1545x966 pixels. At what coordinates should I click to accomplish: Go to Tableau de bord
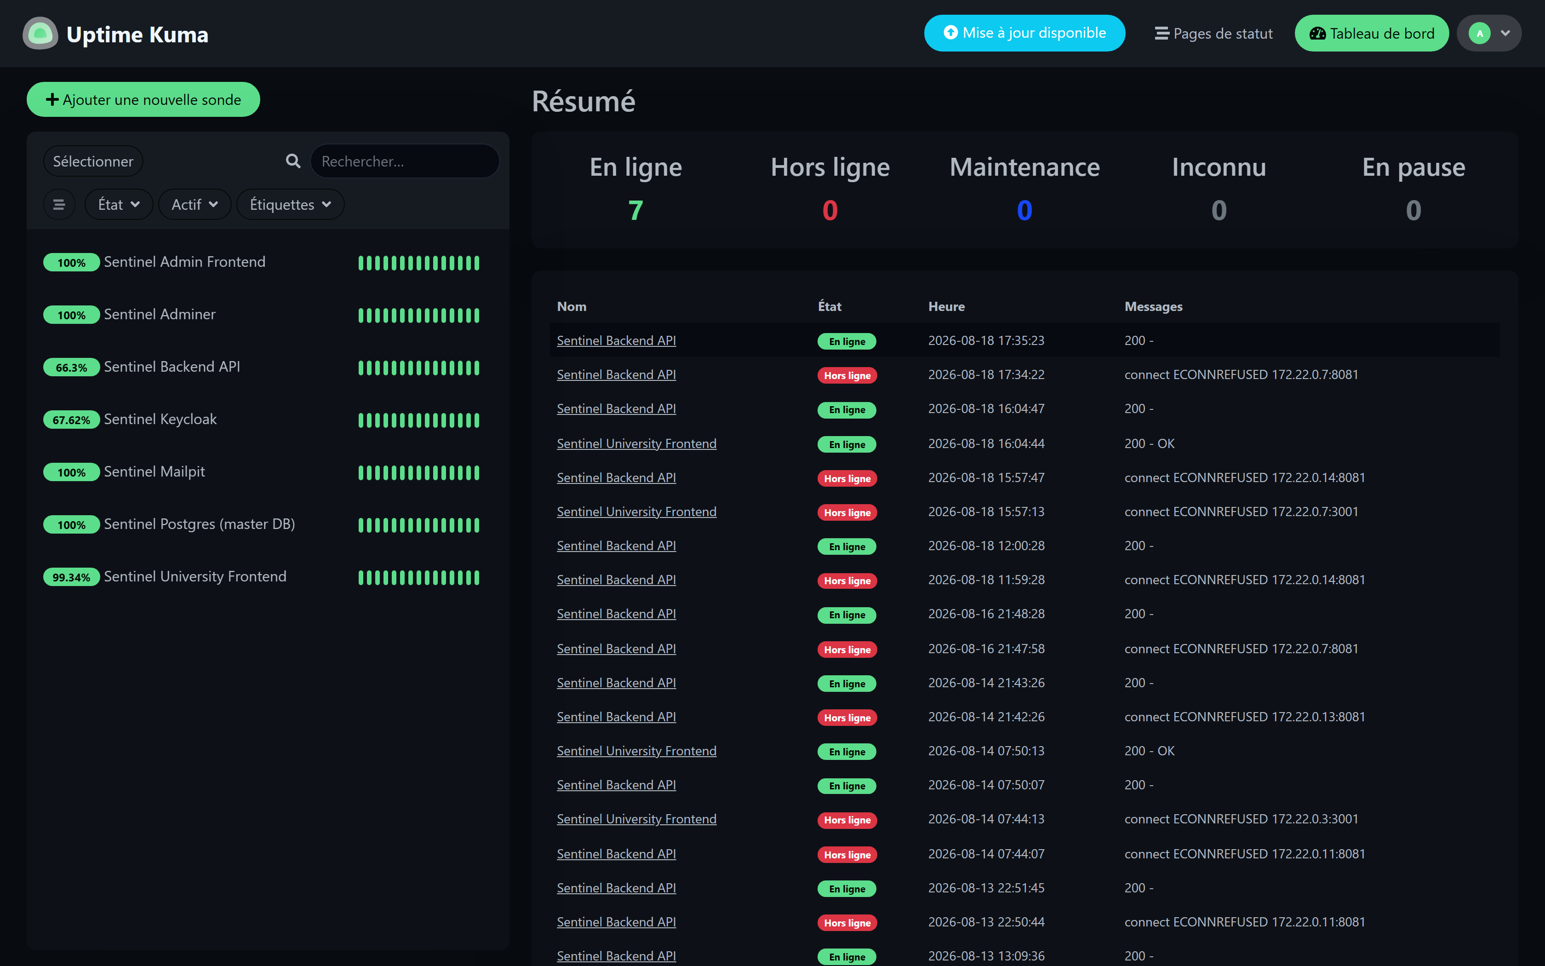[1371, 33]
